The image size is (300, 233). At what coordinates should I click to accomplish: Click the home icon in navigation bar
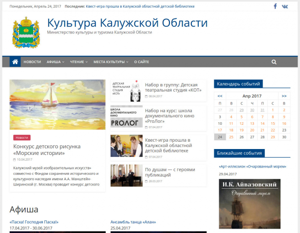pos(15,62)
